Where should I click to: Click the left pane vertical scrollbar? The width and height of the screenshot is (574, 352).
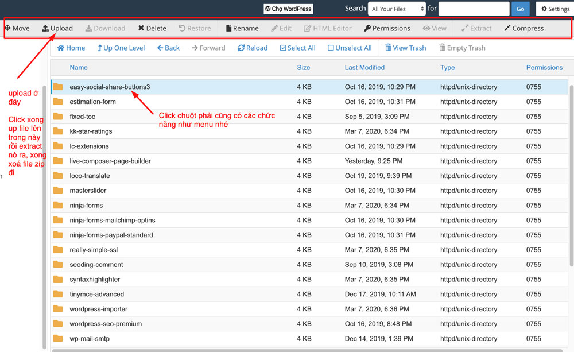click(x=45, y=217)
